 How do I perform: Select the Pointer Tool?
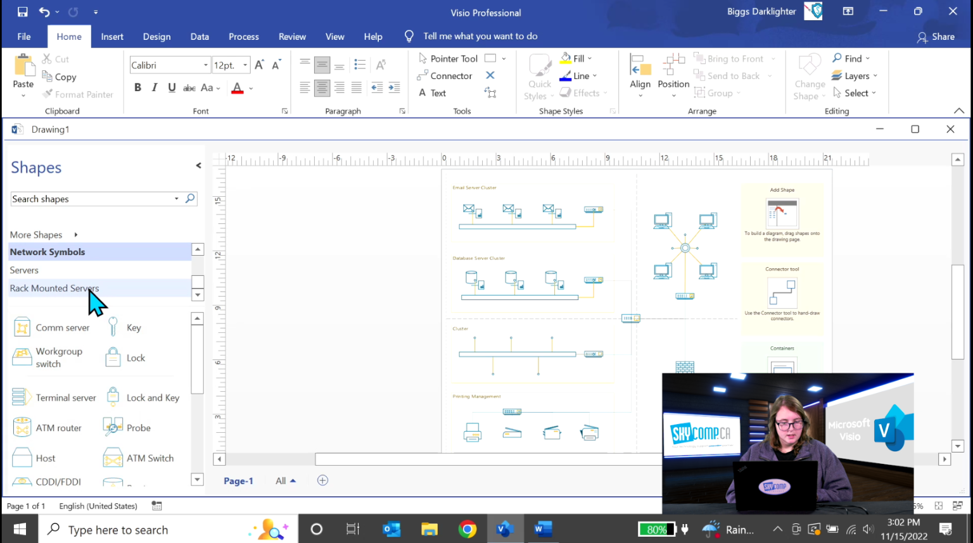tap(447, 58)
